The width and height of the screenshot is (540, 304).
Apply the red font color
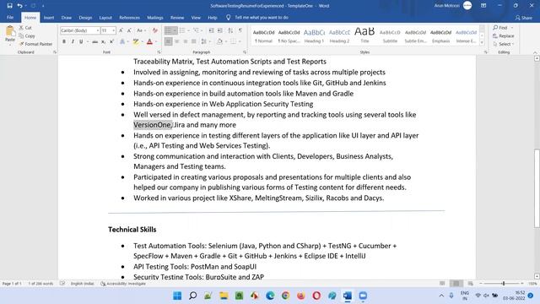(x=149, y=41)
